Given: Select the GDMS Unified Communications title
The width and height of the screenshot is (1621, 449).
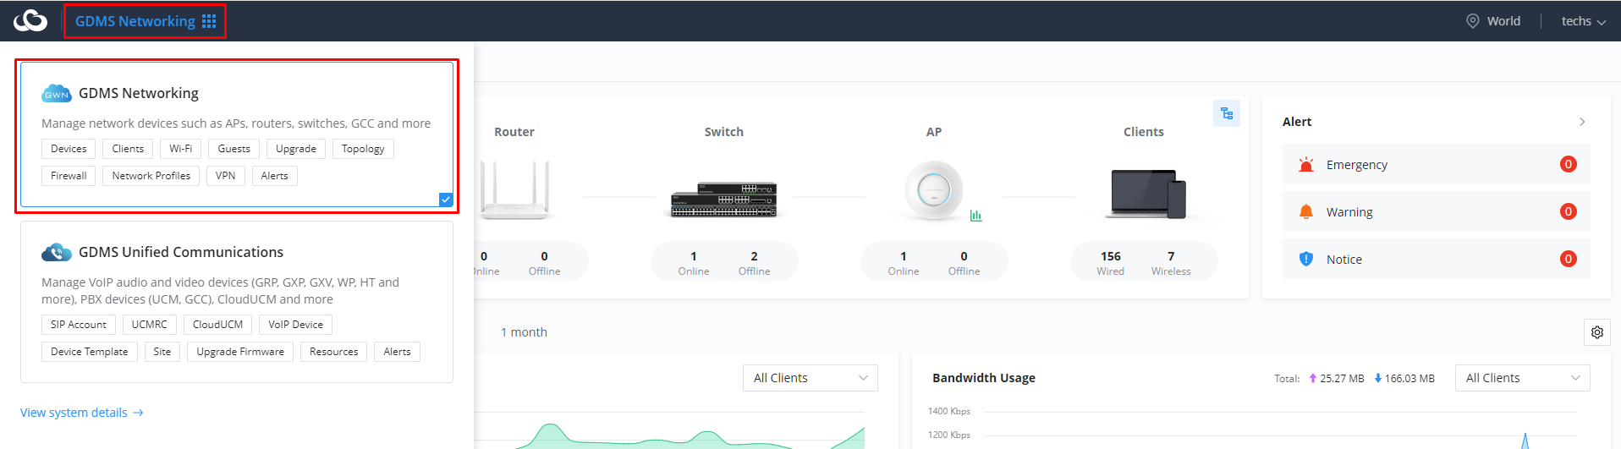Looking at the screenshot, I should 181,252.
